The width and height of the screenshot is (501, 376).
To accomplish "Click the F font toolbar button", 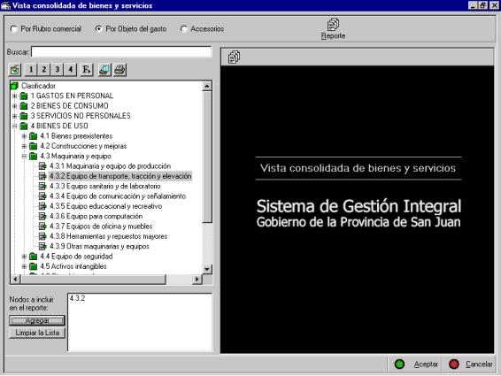I will coord(87,69).
